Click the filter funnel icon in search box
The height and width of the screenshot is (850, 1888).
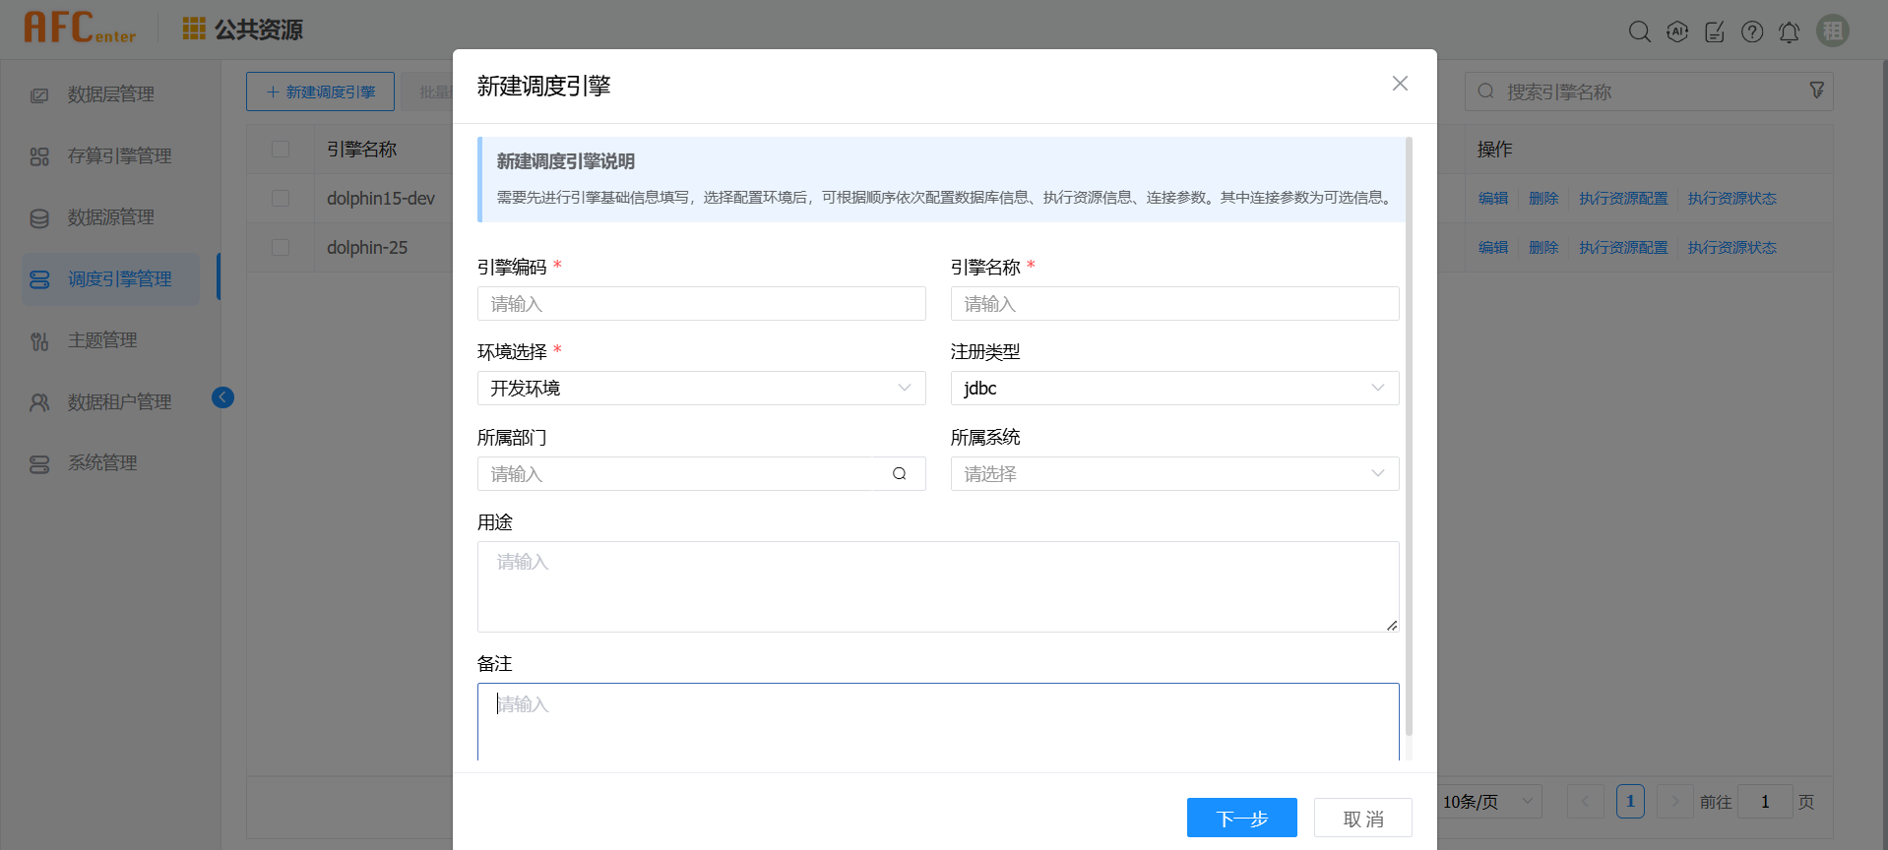tap(1816, 91)
